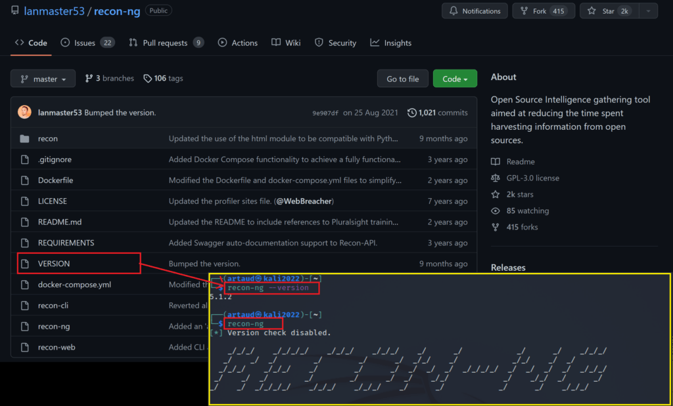Viewport: 673px width, 406px height.
Task: Click the file icon next to Dockerfile
Action: click(x=25, y=180)
